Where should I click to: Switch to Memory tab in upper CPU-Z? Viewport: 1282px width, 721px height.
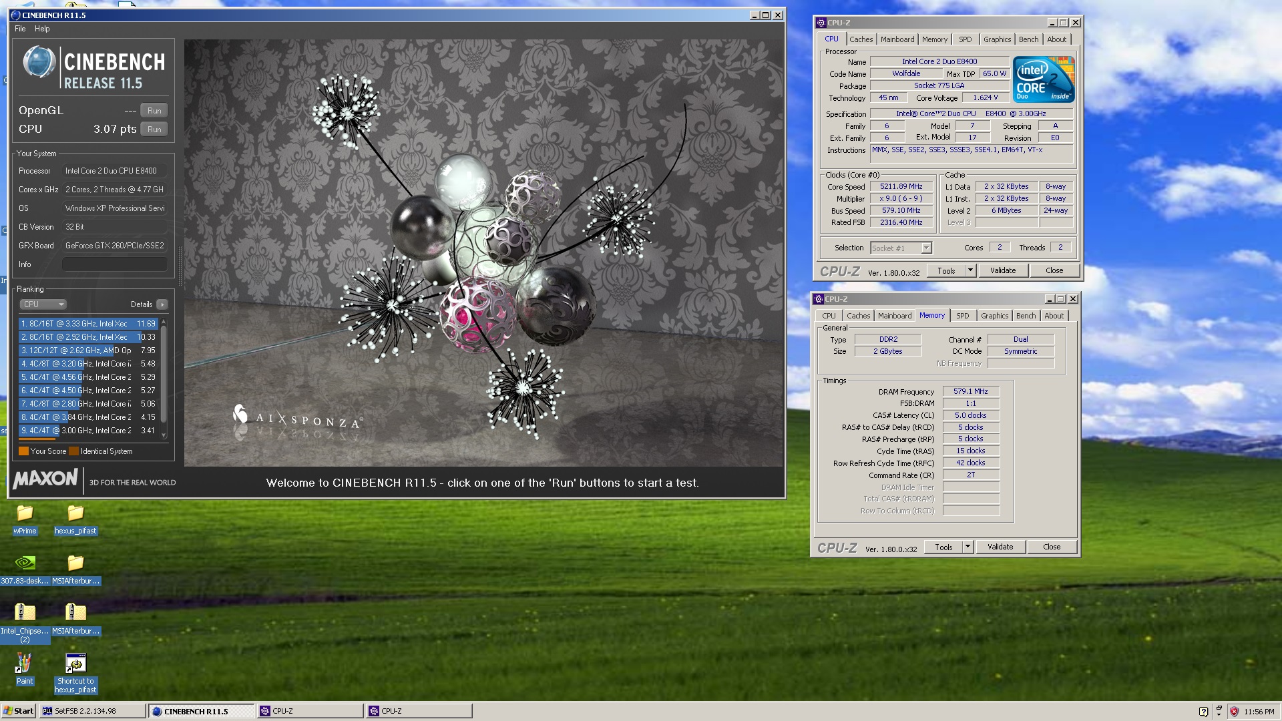coord(935,39)
